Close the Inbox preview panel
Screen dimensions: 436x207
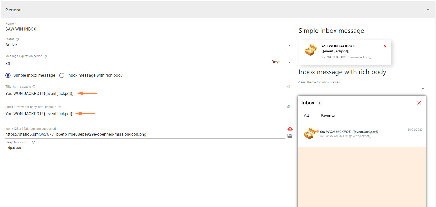[x=419, y=103]
